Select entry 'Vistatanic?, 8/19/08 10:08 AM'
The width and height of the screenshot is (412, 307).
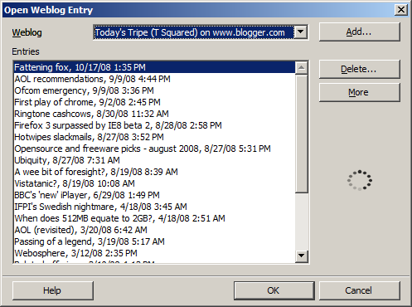154,183
